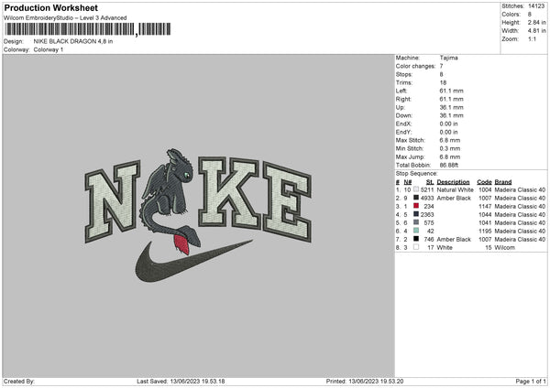Click the Min Stitch value 0.3 mm

[450, 148]
